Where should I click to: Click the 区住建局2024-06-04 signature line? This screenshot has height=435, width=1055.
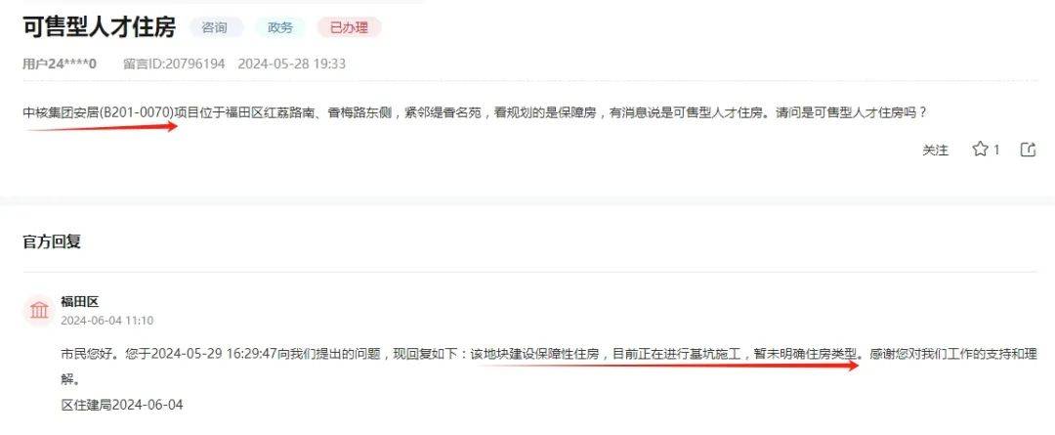122,405
